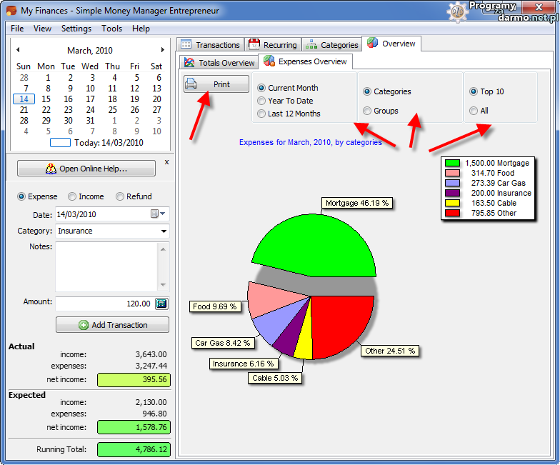This screenshot has height=465, width=560.
Task: Switch to the Totals Overview tab
Action: pos(219,63)
